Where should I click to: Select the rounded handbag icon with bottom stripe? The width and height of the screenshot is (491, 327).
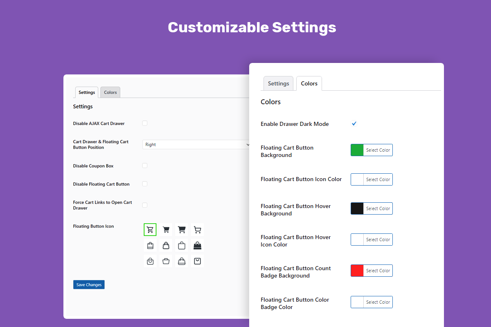(182, 261)
